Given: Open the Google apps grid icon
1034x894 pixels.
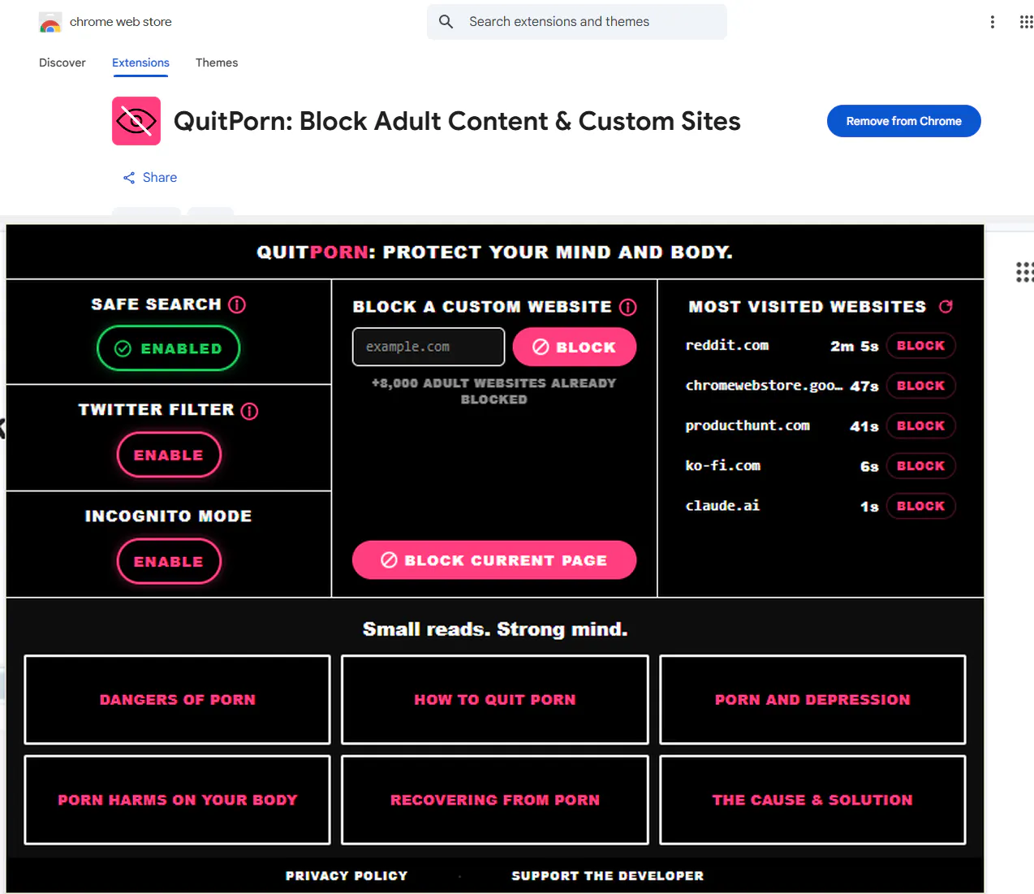Looking at the screenshot, I should point(1027,22).
